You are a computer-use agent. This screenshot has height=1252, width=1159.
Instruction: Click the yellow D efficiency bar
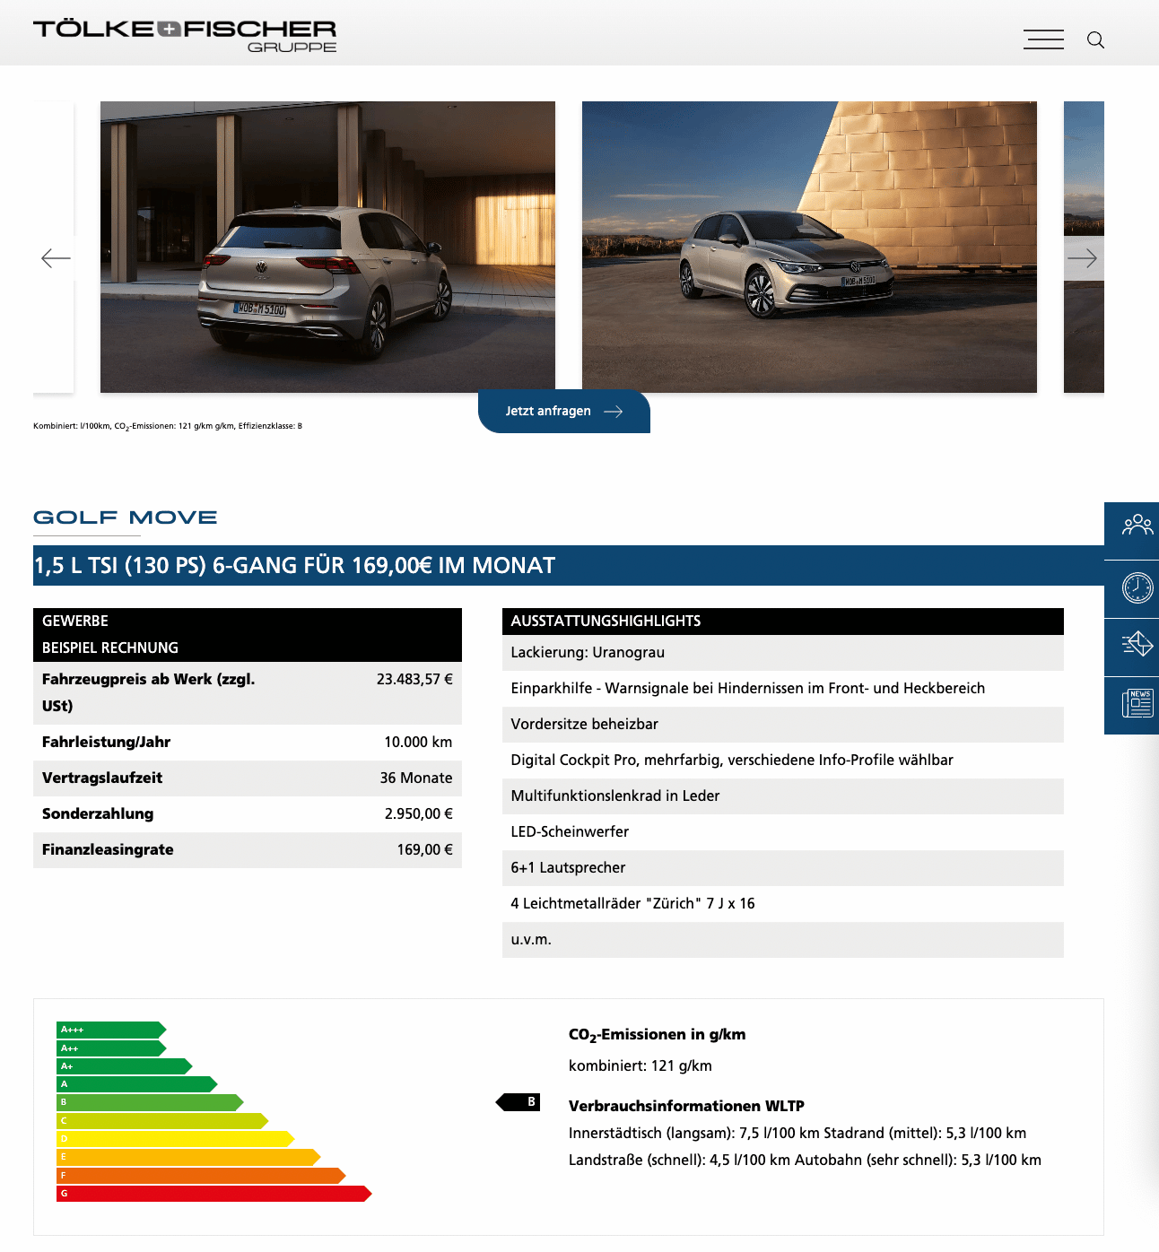coord(176,1139)
